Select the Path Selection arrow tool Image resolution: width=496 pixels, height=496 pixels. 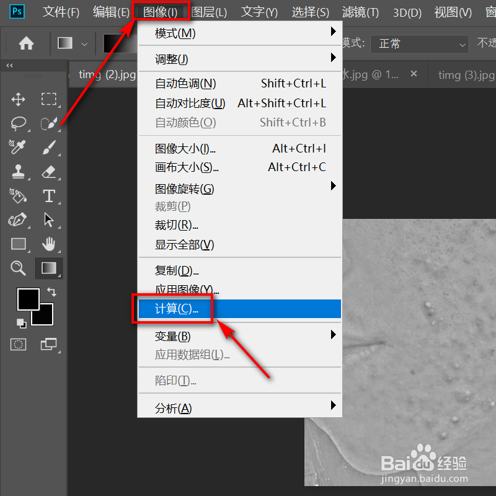point(49,220)
